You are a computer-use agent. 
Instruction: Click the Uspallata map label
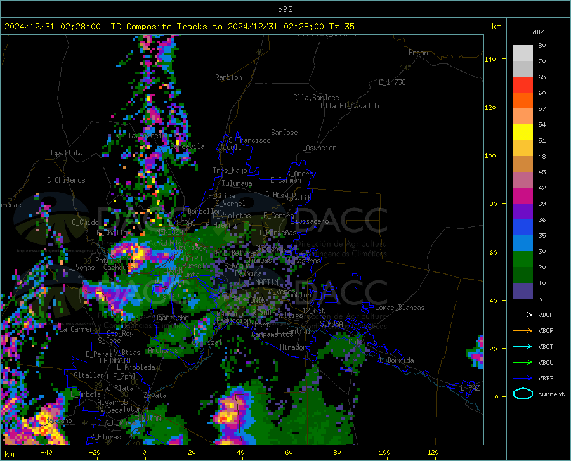pos(65,153)
